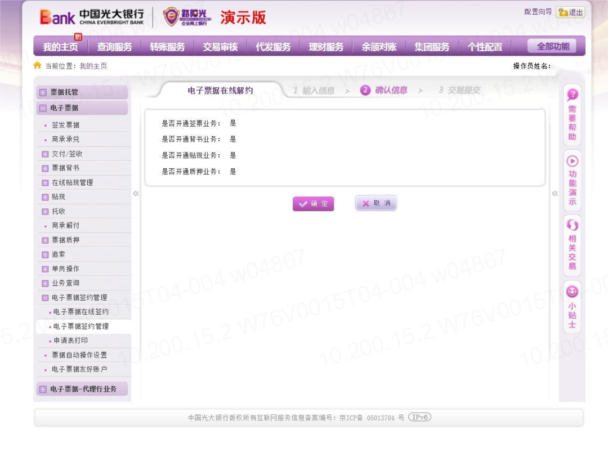Screen dimensions: 608x461
Task: Open the 相关交易 related transactions icon
Action: click(572, 226)
